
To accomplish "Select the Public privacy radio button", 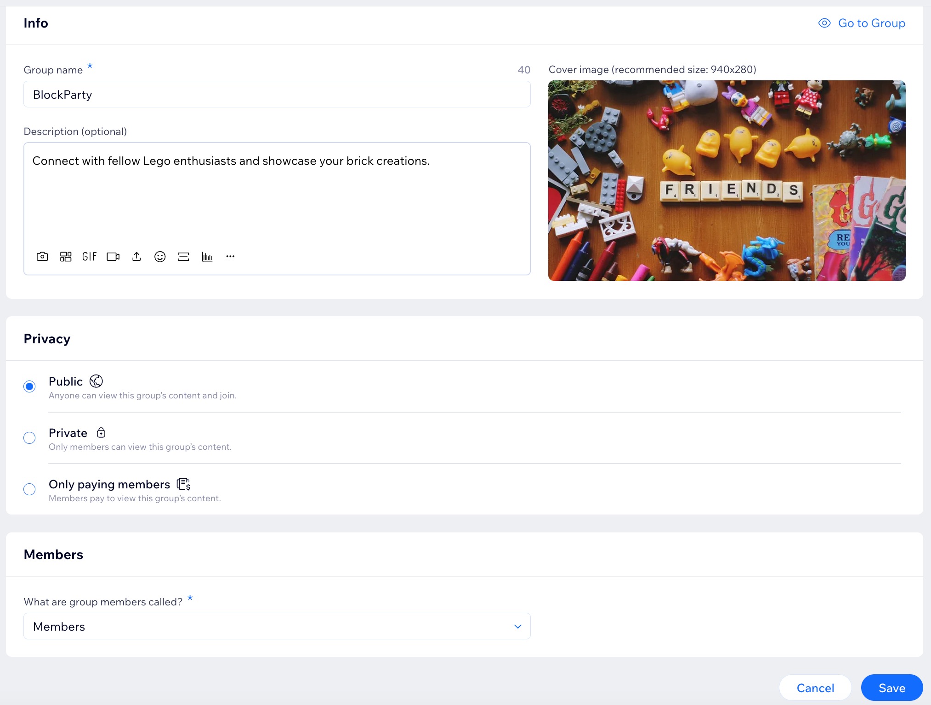I will tap(30, 386).
